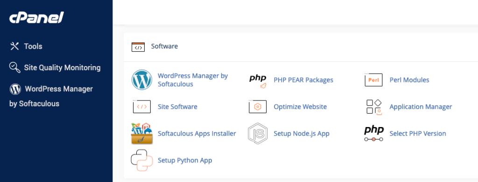Viewport: 478px width, 182px height.
Task: Click the blue WordPress Manager icon
Action: pyautogui.click(x=142, y=80)
